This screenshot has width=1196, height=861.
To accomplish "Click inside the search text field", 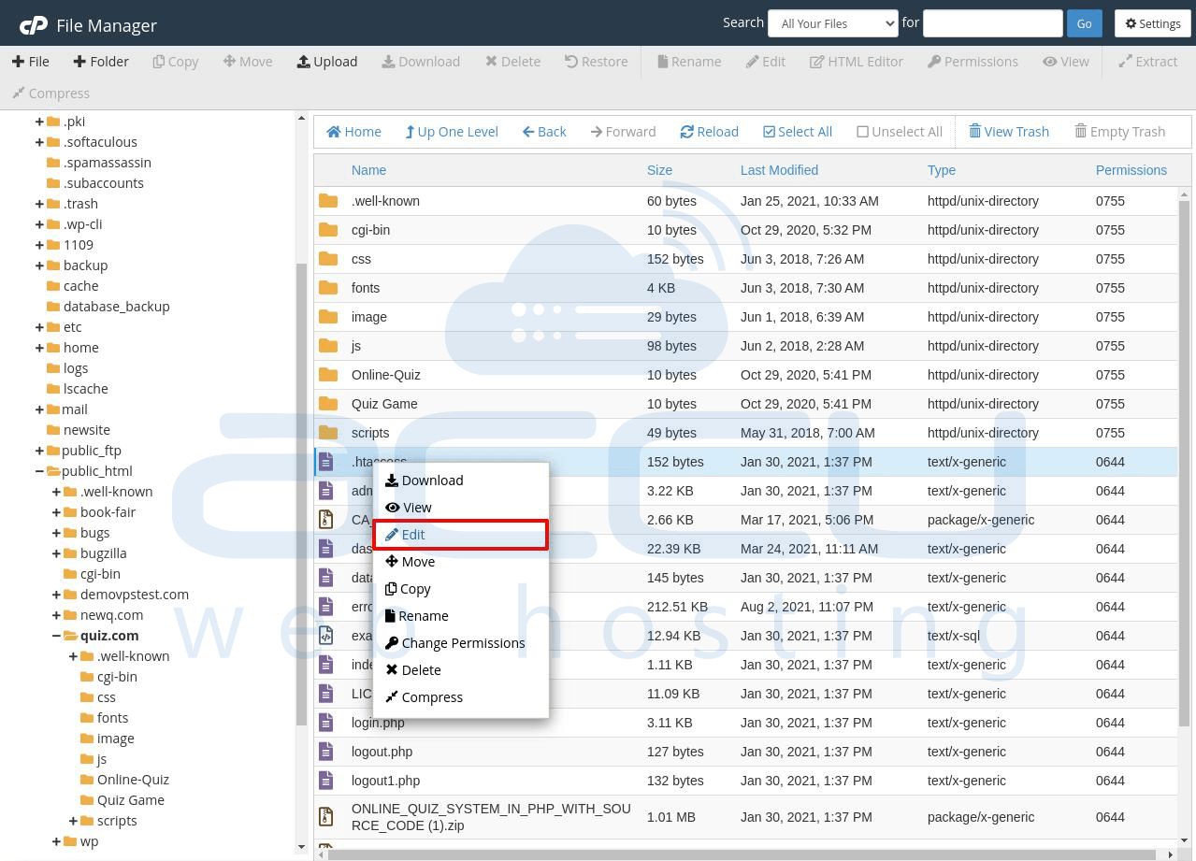I will coord(992,22).
